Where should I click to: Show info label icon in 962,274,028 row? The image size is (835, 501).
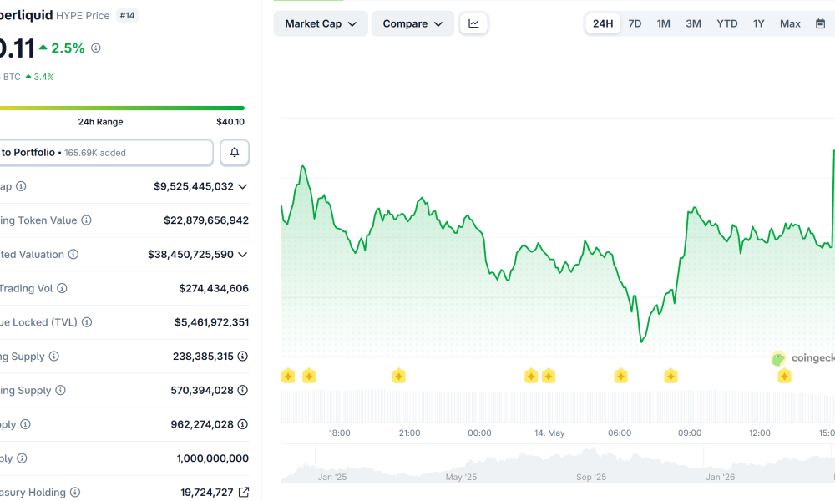coord(26,424)
